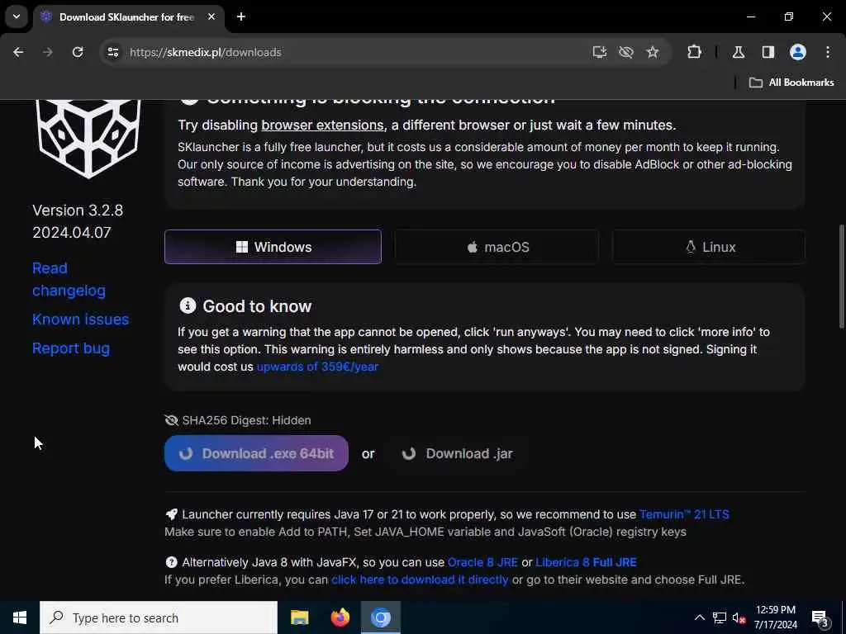The width and height of the screenshot is (846, 634).
Task: Close the Download SKlauncher tab
Action: (211, 17)
